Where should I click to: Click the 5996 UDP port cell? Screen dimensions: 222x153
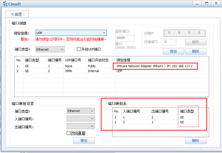69,71
